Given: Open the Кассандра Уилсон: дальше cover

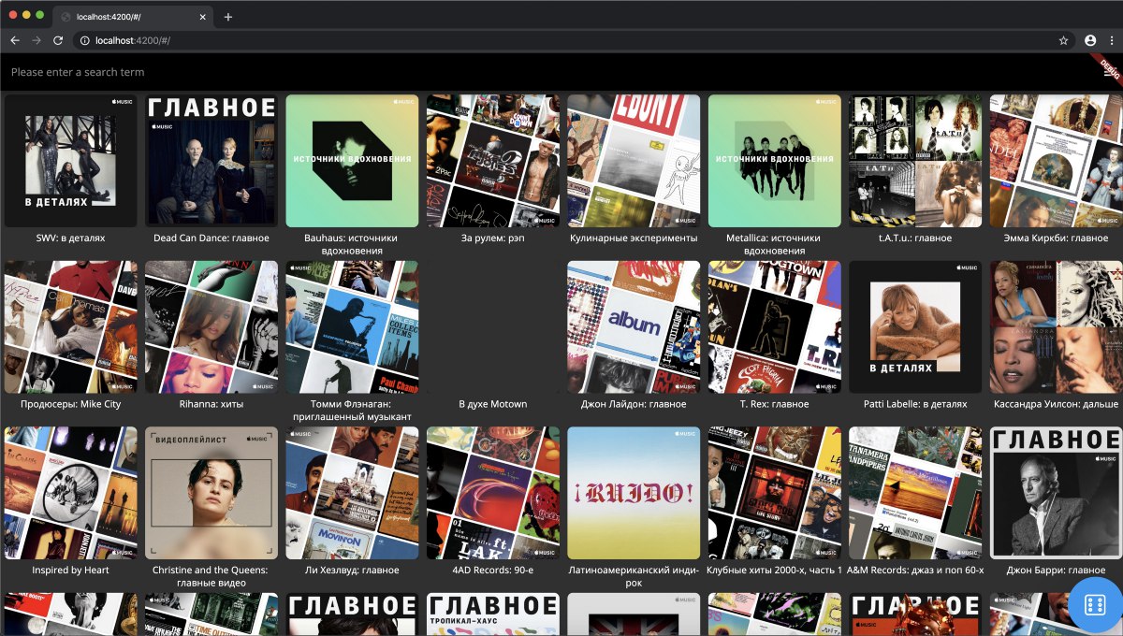Looking at the screenshot, I should click(1057, 326).
